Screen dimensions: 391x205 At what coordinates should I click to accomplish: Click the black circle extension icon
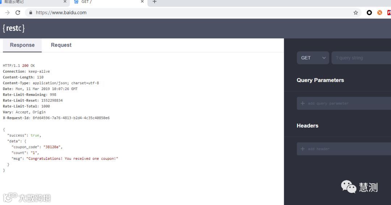click(x=369, y=13)
